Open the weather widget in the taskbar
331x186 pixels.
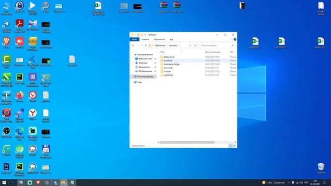[274, 182]
